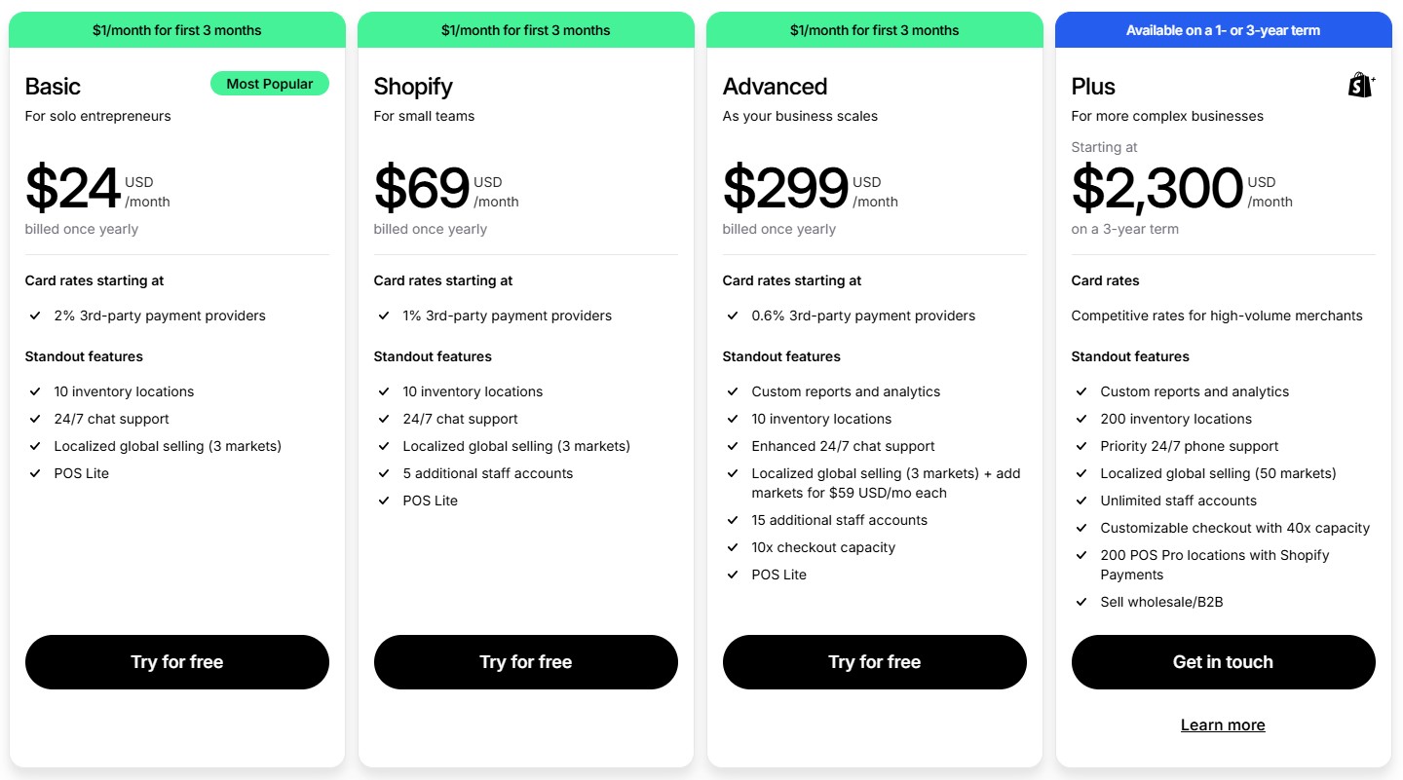Click the checkmark beside "Unlimited staff accounts" in Plus
Screen dimensions: 1403x780
[1081, 501]
